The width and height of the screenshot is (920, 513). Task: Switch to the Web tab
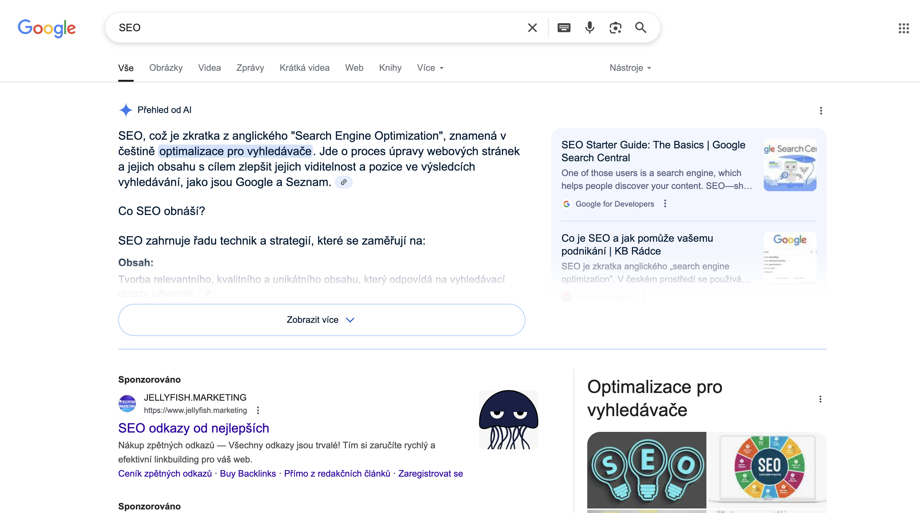point(354,68)
